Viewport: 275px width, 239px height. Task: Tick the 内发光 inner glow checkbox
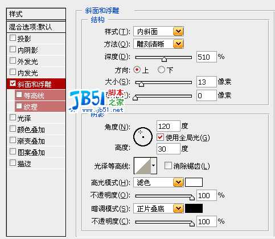pyautogui.click(x=13, y=72)
